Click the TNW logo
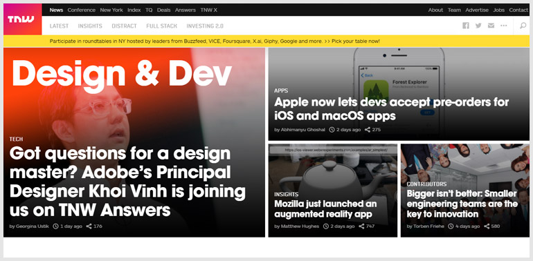Screen dimensions: 533x261 (x=22, y=19)
